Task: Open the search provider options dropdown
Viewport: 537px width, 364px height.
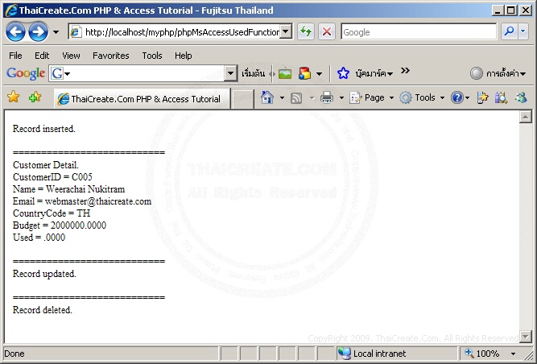Action: pyautogui.click(x=523, y=32)
